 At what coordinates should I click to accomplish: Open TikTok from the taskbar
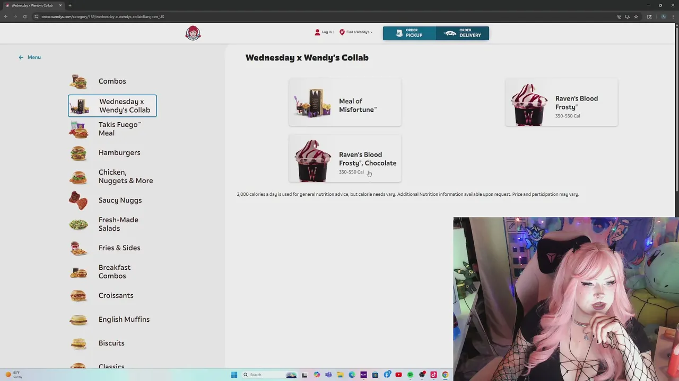(433, 375)
